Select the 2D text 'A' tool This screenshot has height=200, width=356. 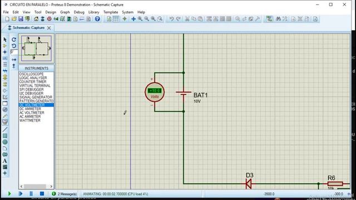pyautogui.click(x=5, y=161)
